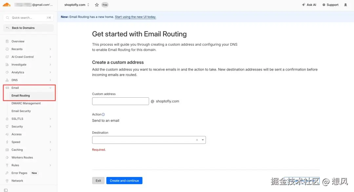Viewport: 354px width, 192px height.
Task: Click the Speed lightning icon
Action: click(7, 142)
